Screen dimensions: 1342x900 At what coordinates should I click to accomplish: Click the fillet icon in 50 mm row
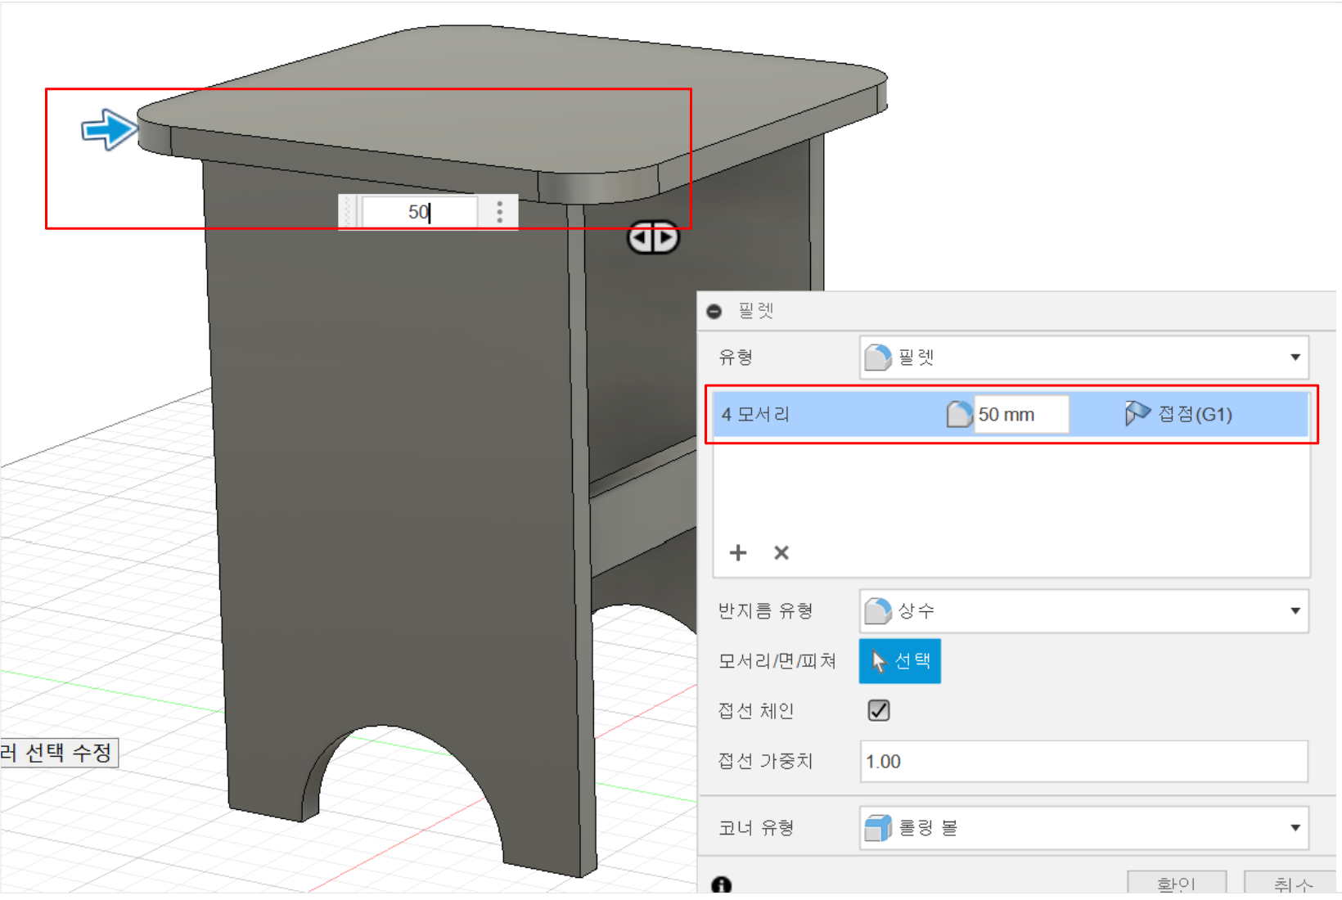(x=959, y=415)
